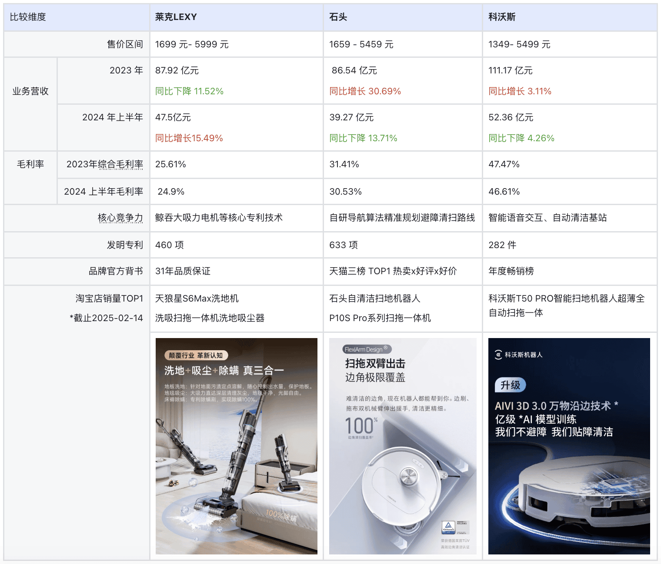Screen dimensions: 661x564
Task: Click price range 1659 - 5459 元
Action: (361, 44)
